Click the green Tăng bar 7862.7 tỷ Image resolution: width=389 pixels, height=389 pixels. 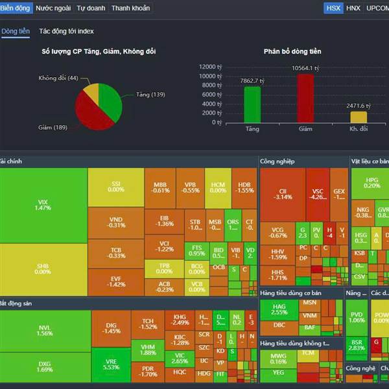pyautogui.click(x=252, y=104)
